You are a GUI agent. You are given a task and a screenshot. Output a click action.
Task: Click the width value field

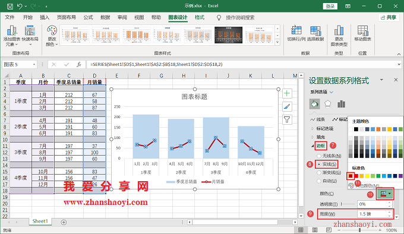373,214
